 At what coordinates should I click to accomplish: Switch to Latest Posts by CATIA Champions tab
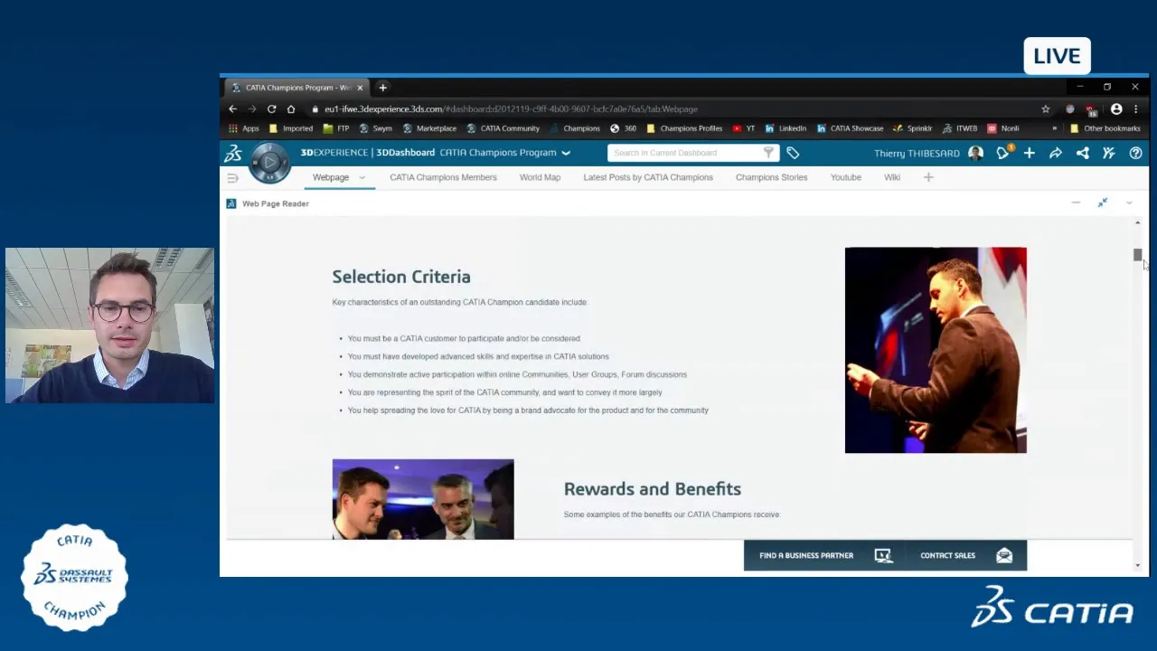(648, 177)
